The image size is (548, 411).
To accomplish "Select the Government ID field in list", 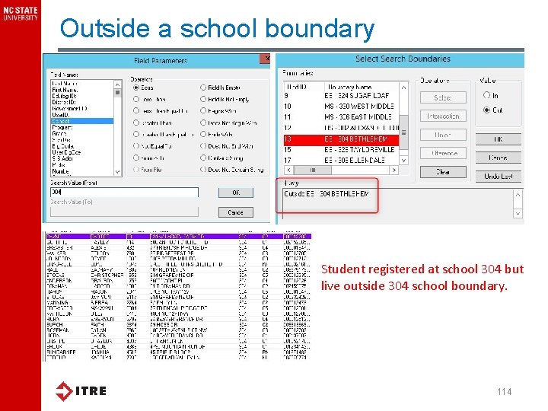I will click(82, 108).
